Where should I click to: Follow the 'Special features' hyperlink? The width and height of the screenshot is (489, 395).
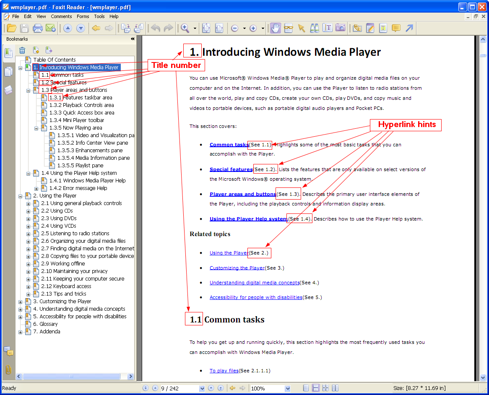(231, 169)
